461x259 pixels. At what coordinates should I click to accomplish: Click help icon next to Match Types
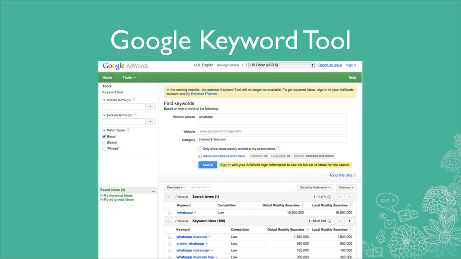tap(128, 130)
